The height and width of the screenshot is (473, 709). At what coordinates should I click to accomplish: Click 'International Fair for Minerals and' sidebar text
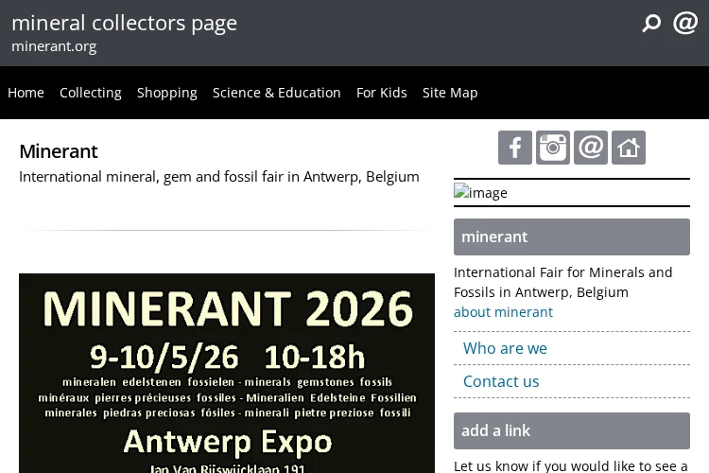tap(563, 272)
